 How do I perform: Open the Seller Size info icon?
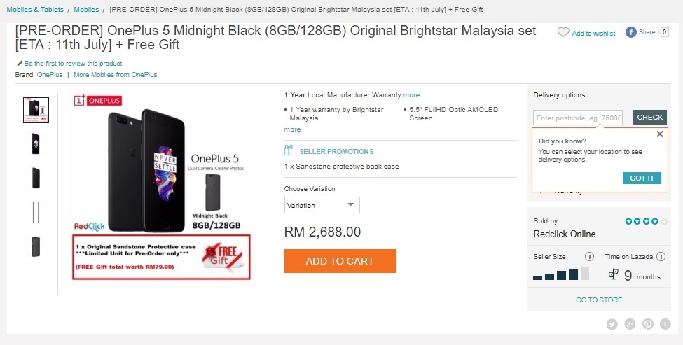coord(589,256)
